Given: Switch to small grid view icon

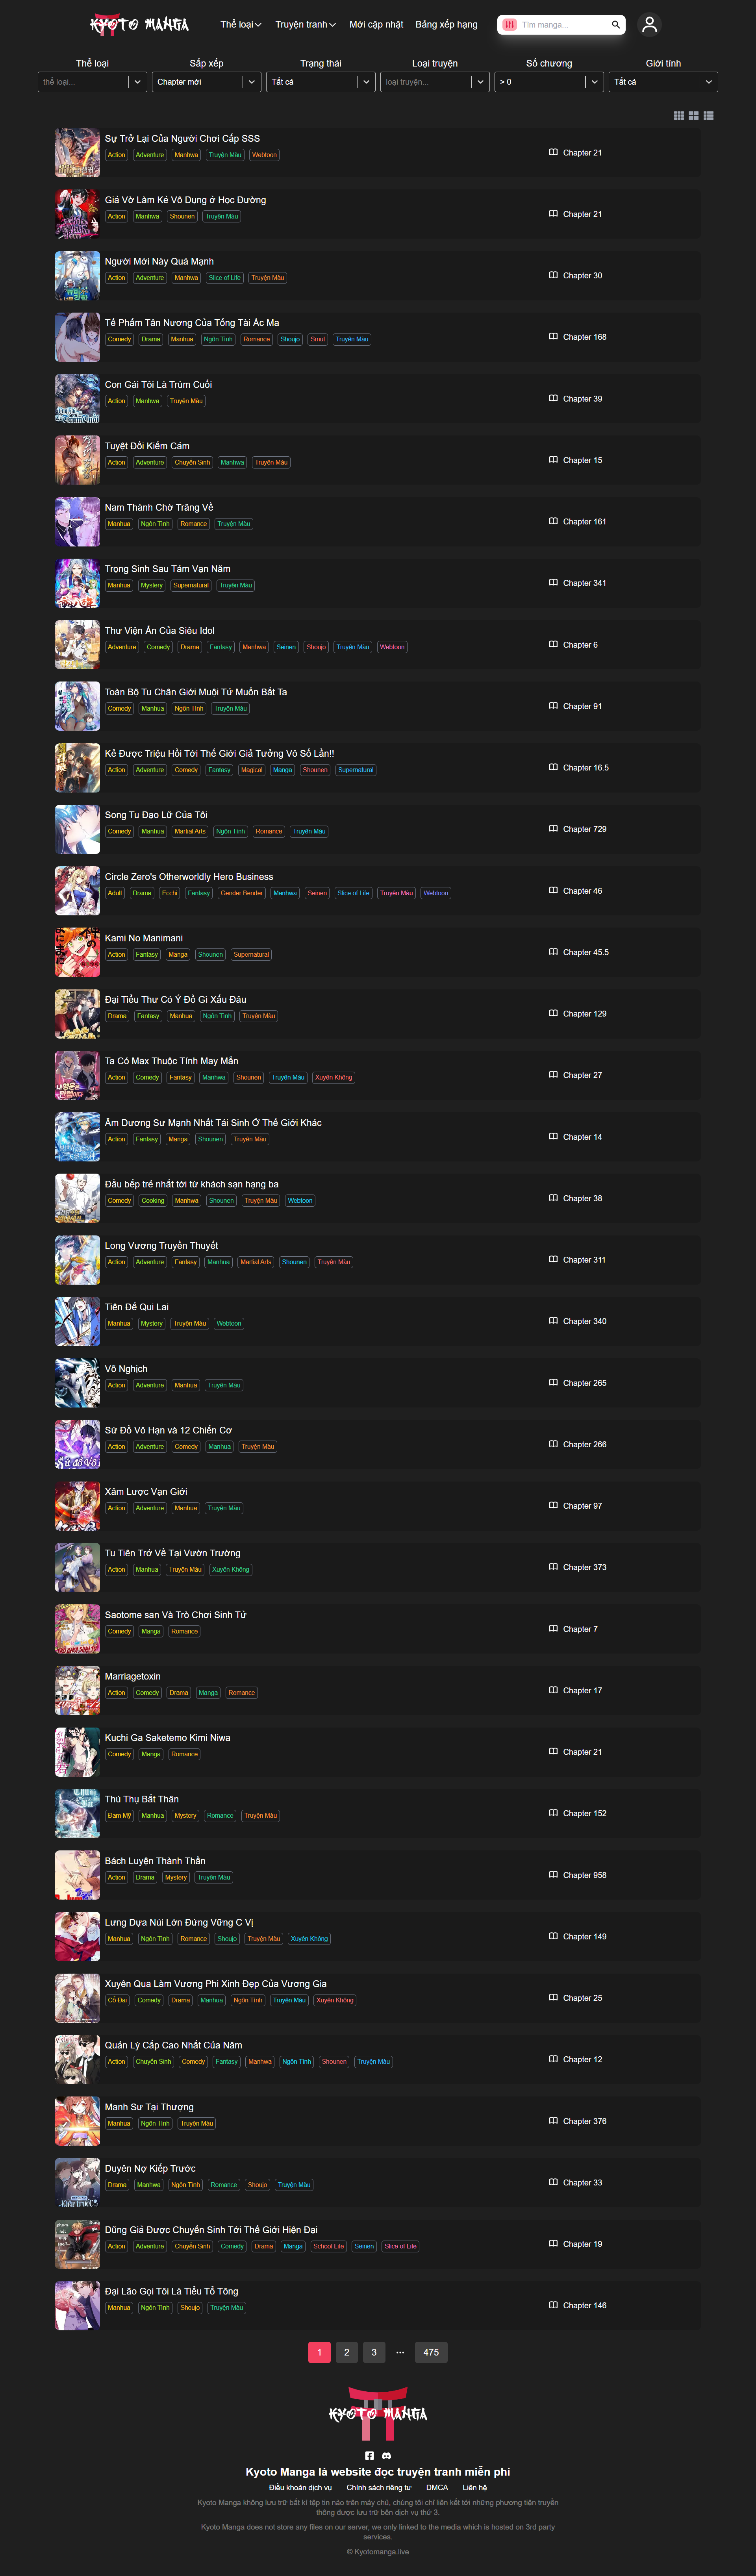Looking at the screenshot, I should point(679,116).
